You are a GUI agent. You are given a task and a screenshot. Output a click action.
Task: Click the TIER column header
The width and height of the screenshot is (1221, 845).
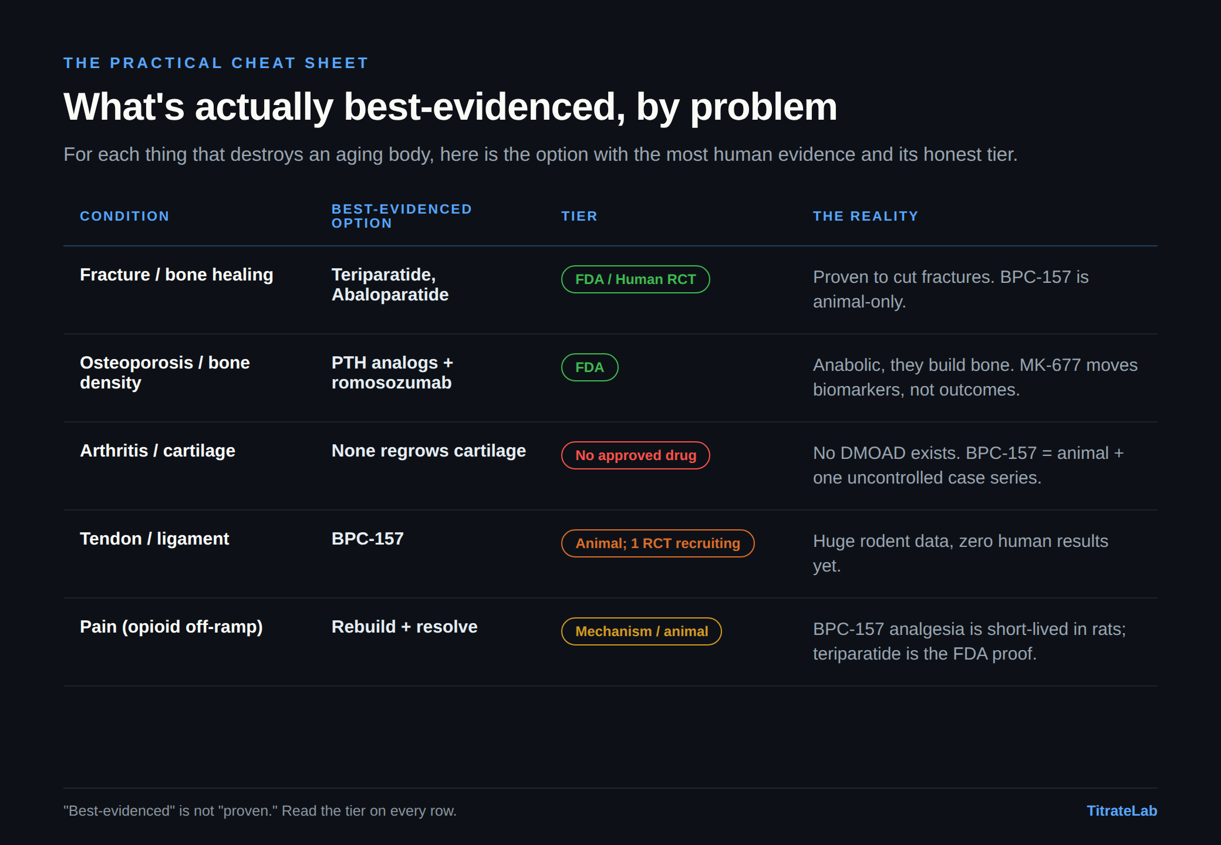coord(579,216)
